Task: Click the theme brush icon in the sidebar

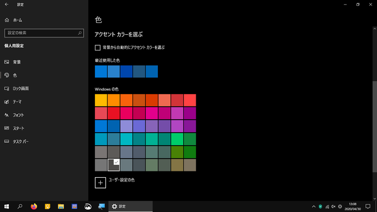Action: [6, 102]
